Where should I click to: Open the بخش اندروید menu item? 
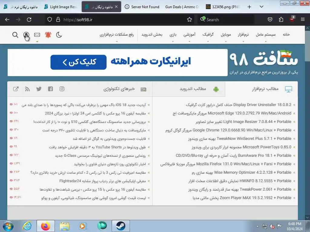tap(152, 34)
